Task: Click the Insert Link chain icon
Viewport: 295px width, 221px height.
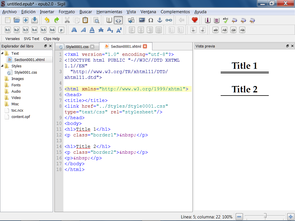Action: pos(169,20)
